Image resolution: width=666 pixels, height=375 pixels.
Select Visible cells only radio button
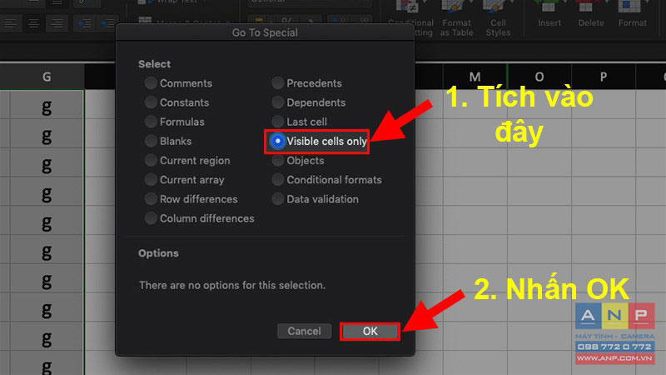pyautogui.click(x=277, y=141)
